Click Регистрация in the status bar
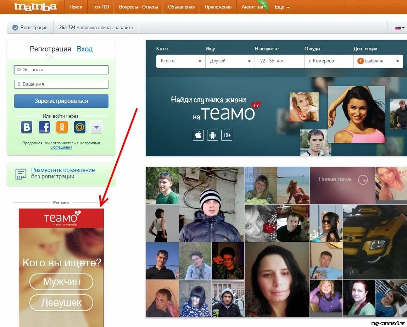407x327 pixels. (x=34, y=28)
